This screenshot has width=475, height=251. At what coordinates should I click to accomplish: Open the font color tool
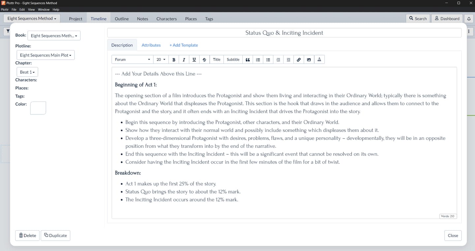pos(319,59)
